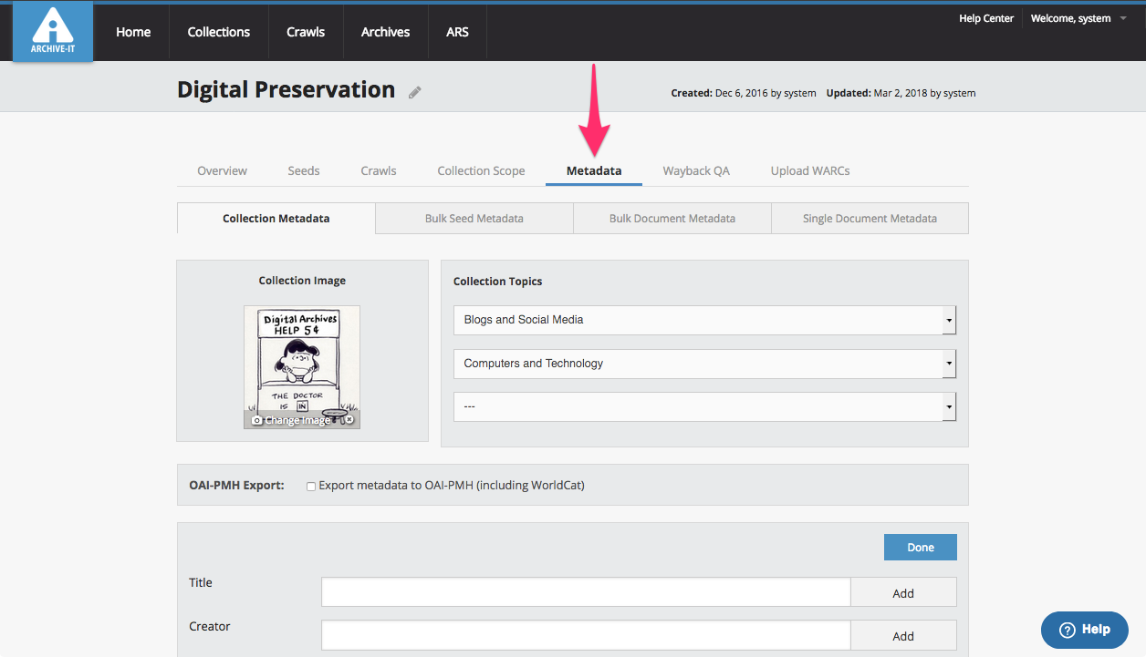This screenshot has width=1146, height=657.
Task: Click the Lucy collection image thumbnail
Action: click(301, 360)
